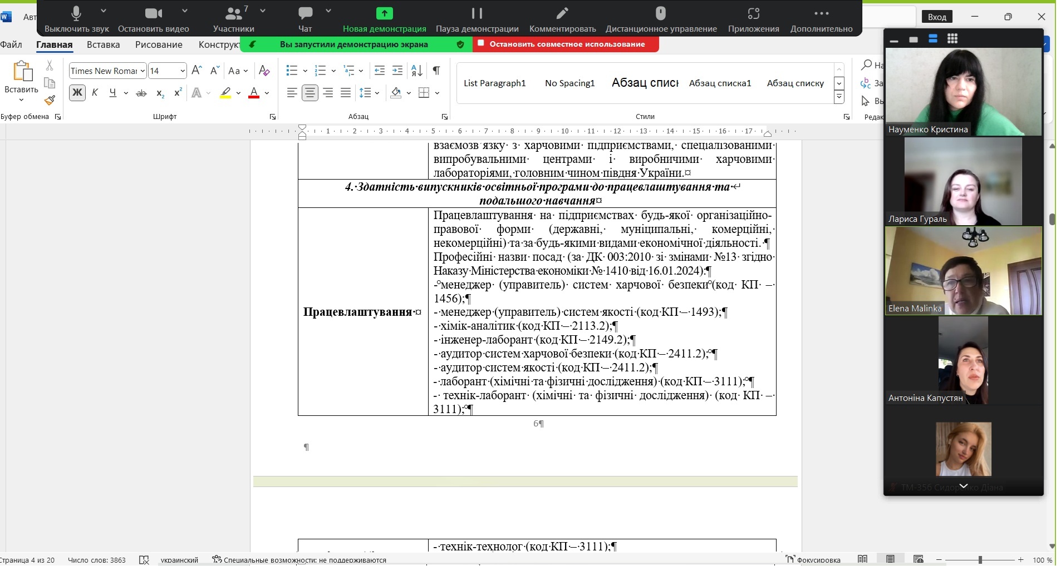Screen dimensions: 1061x566
Task: Set center text alignment
Action: [x=310, y=93]
